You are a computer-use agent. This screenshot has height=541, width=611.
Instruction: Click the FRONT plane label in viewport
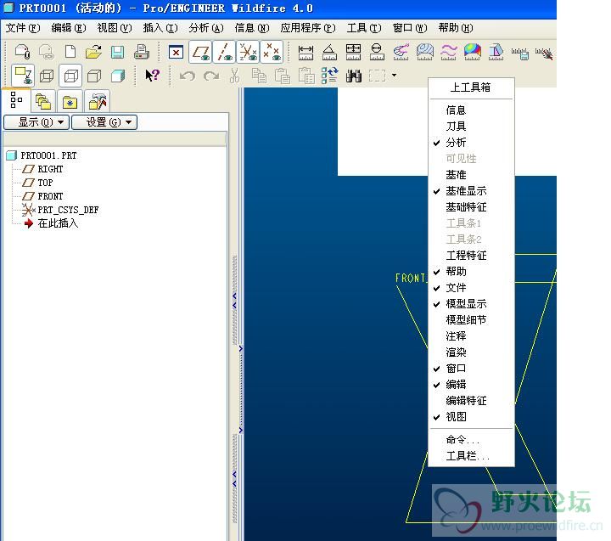coord(411,278)
